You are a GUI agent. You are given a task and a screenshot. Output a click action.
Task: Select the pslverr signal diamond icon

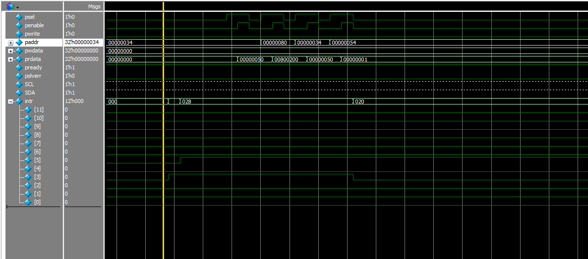tap(19, 76)
